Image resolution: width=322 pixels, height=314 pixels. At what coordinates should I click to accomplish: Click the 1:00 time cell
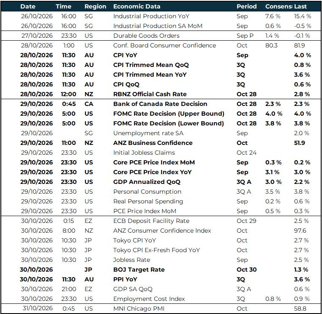[x=69, y=45]
